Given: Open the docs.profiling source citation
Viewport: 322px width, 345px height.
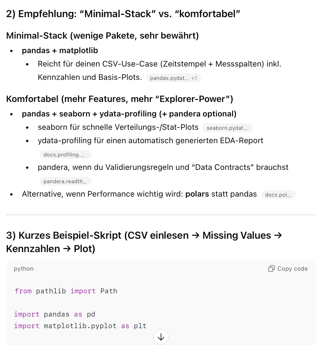Looking at the screenshot, I should [x=65, y=155].
